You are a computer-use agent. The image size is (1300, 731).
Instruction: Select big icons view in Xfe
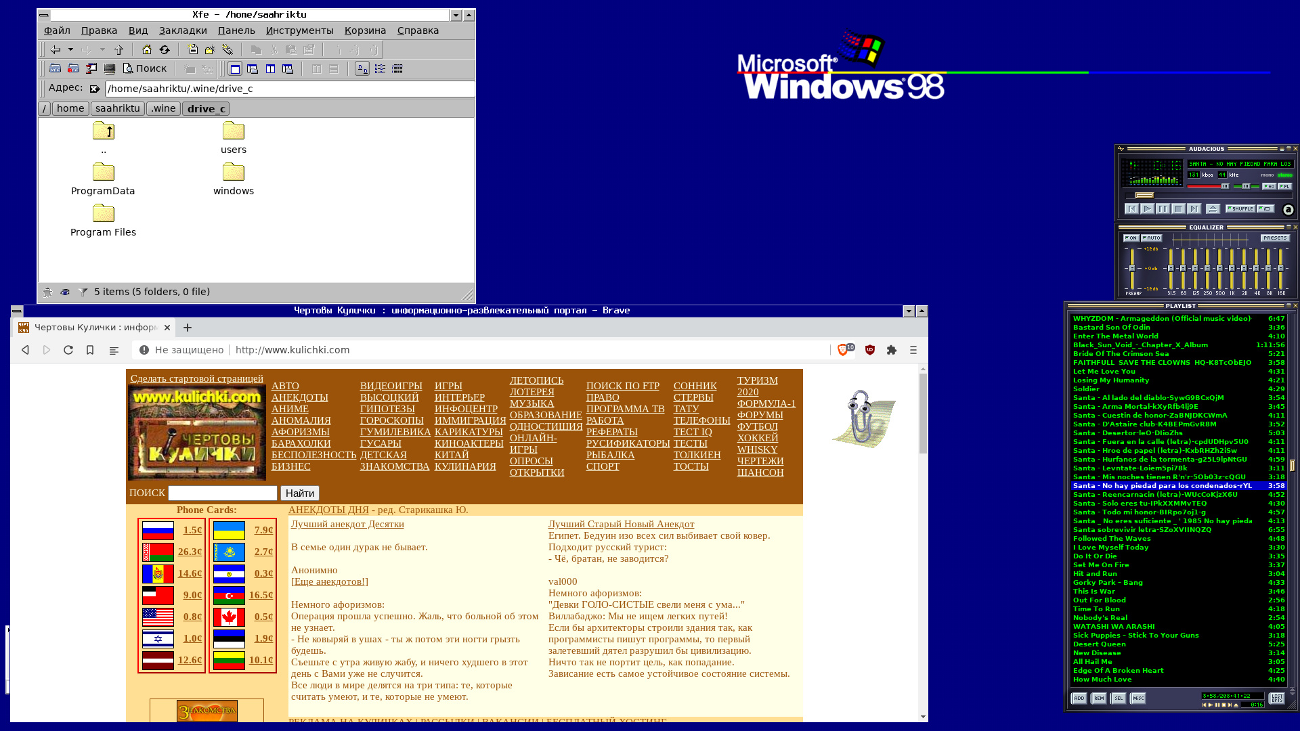pyautogui.click(x=362, y=68)
